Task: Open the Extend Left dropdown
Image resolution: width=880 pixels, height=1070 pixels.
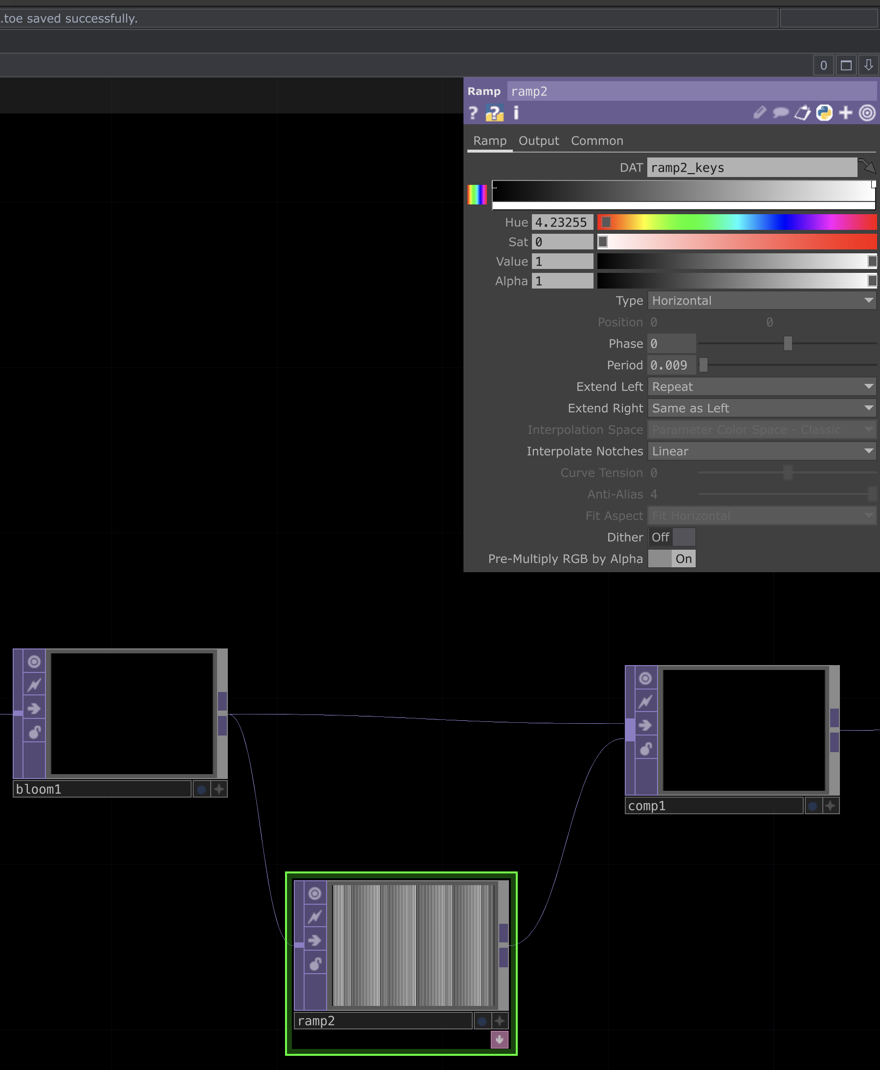Action: 762,387
